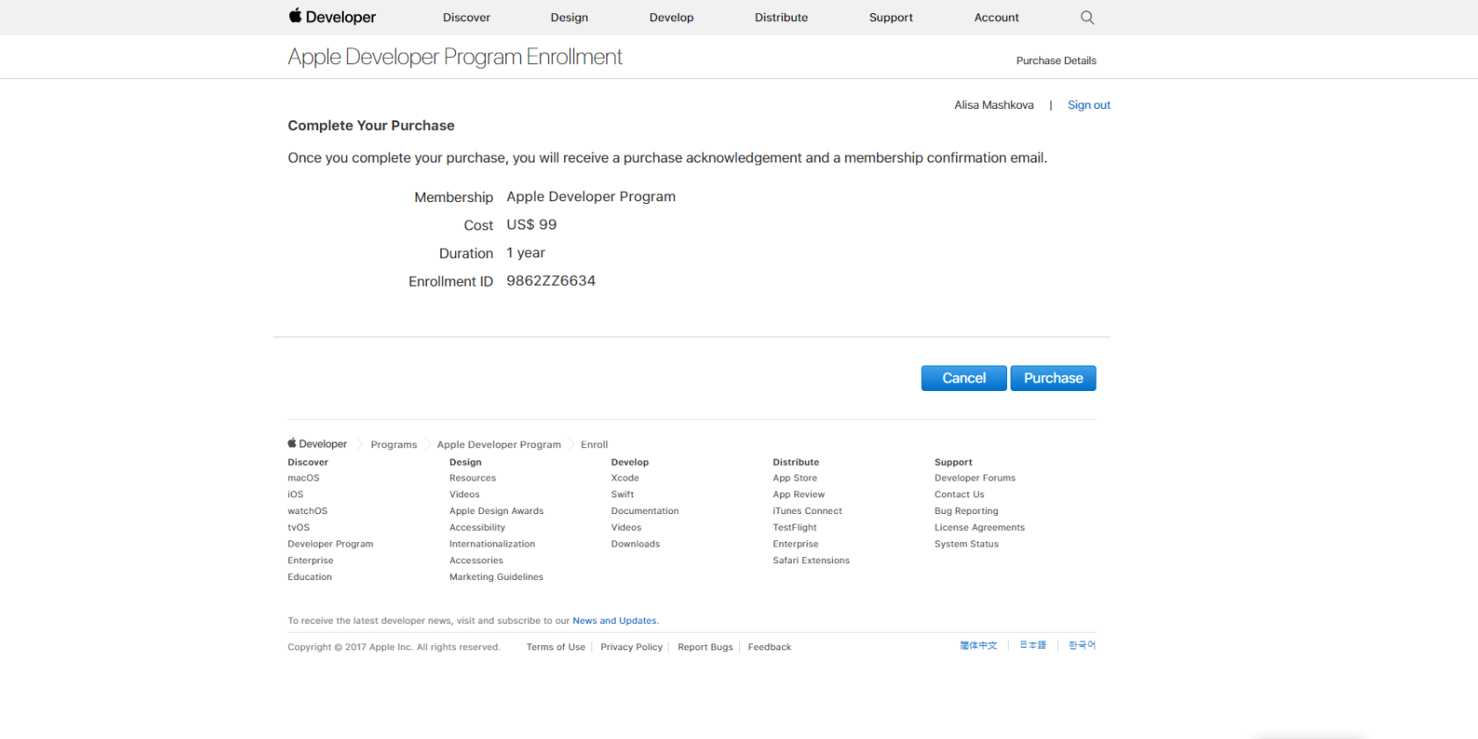The width and height of the screenshot is (1478, 739).
Task: Open the Xcode link
Action: point(625,478)
